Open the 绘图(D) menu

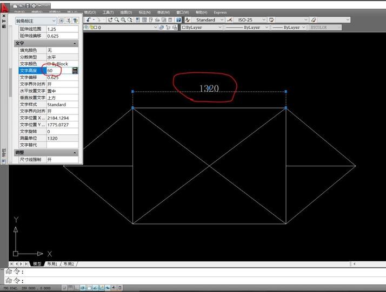tap(127, 12)
